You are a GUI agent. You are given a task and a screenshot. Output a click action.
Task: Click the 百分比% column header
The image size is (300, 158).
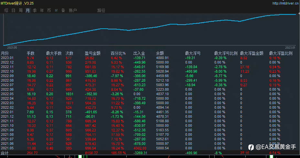[x=118, y=53]
